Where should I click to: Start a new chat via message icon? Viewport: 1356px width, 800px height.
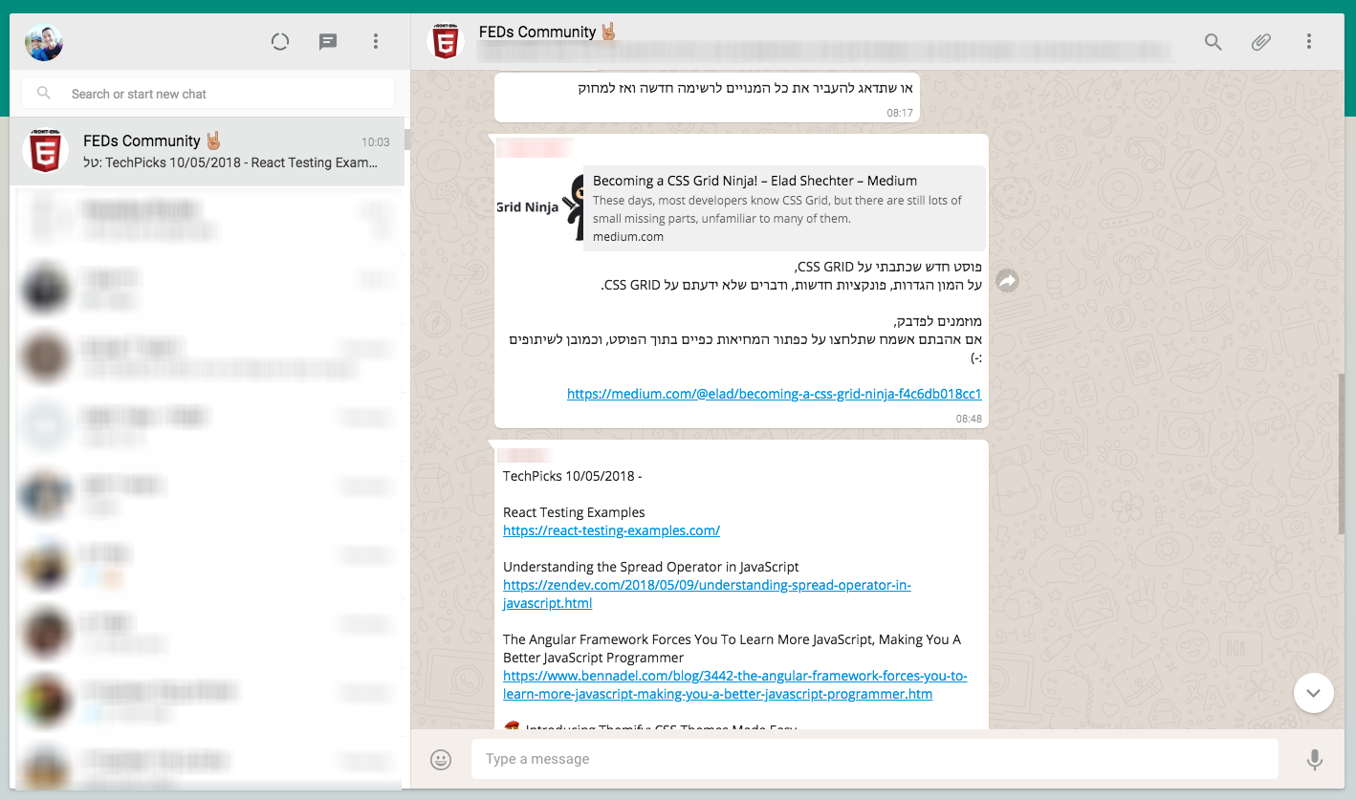328,41
